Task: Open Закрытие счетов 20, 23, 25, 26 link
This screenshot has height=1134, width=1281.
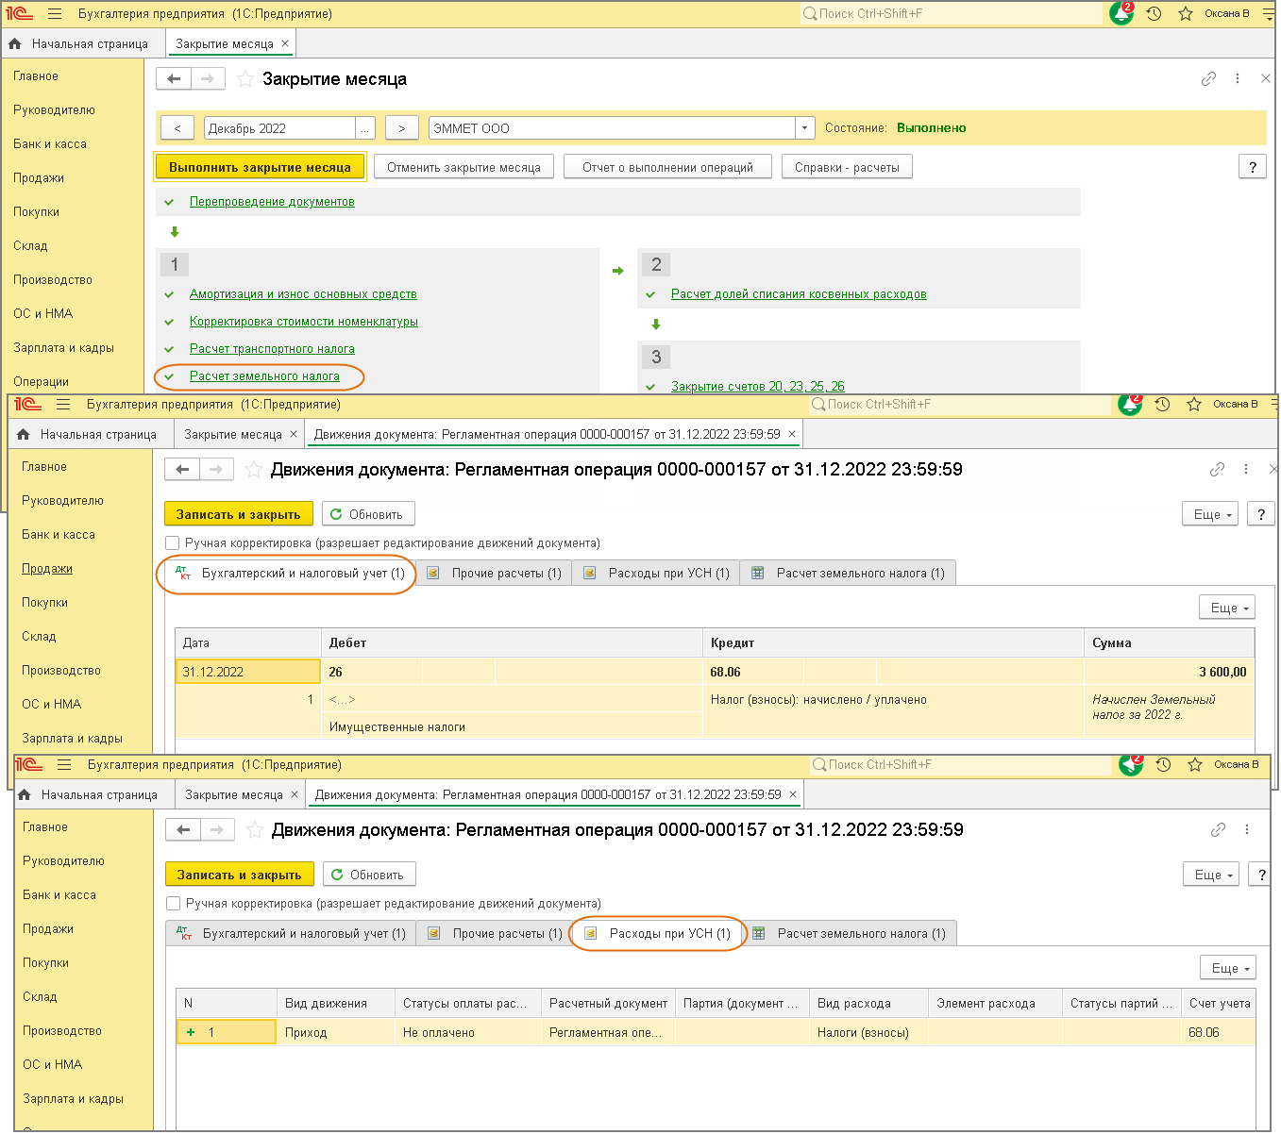Action: click(x=757, y=387)
